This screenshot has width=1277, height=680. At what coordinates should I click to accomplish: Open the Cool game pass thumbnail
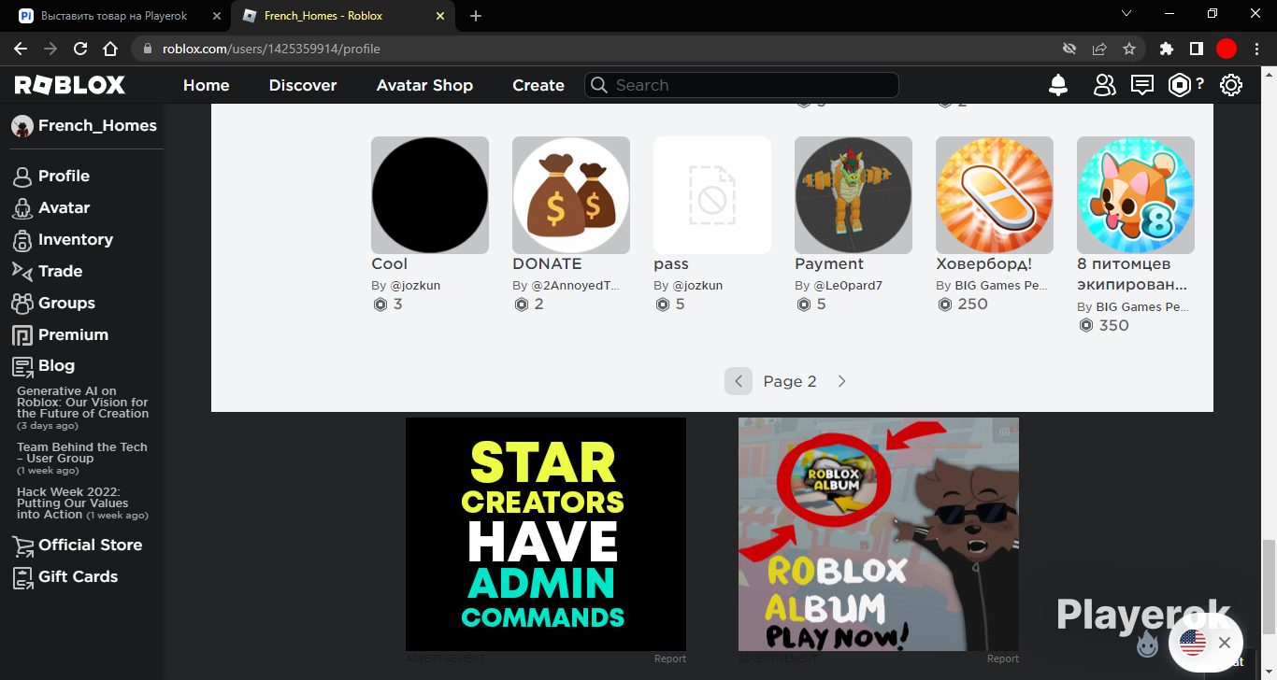tap(430, 195)
